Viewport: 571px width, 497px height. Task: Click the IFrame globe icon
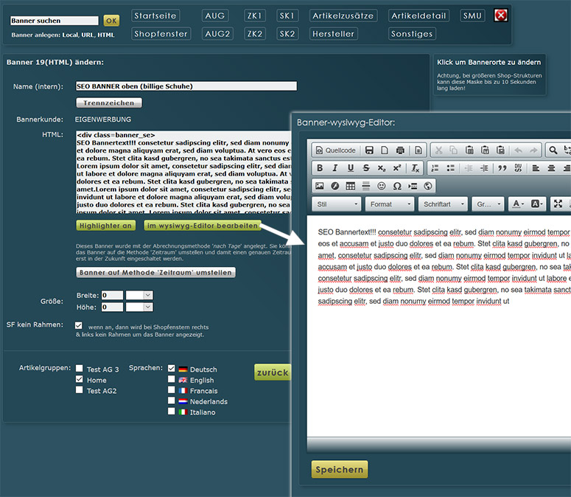coord(428,187)
